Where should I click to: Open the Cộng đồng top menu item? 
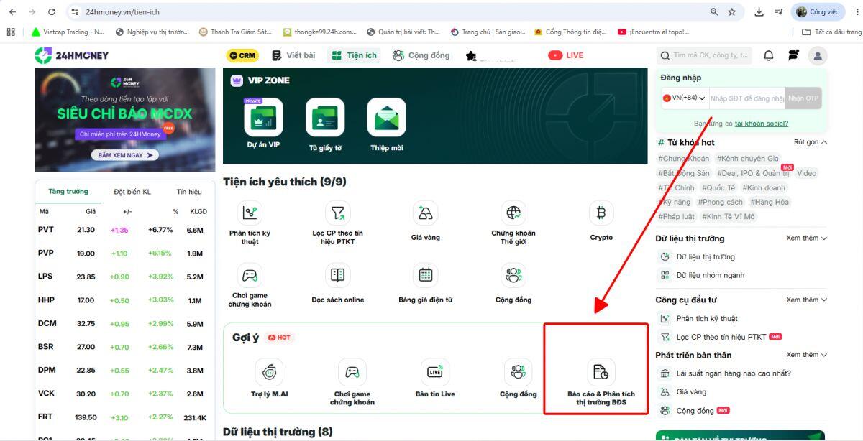tap(421, 55)
